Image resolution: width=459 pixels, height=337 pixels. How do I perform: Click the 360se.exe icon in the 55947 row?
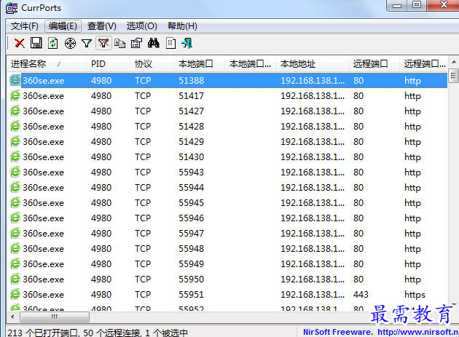click(15, 233)
